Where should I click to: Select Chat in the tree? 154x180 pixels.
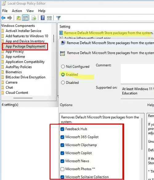[9, 87]
